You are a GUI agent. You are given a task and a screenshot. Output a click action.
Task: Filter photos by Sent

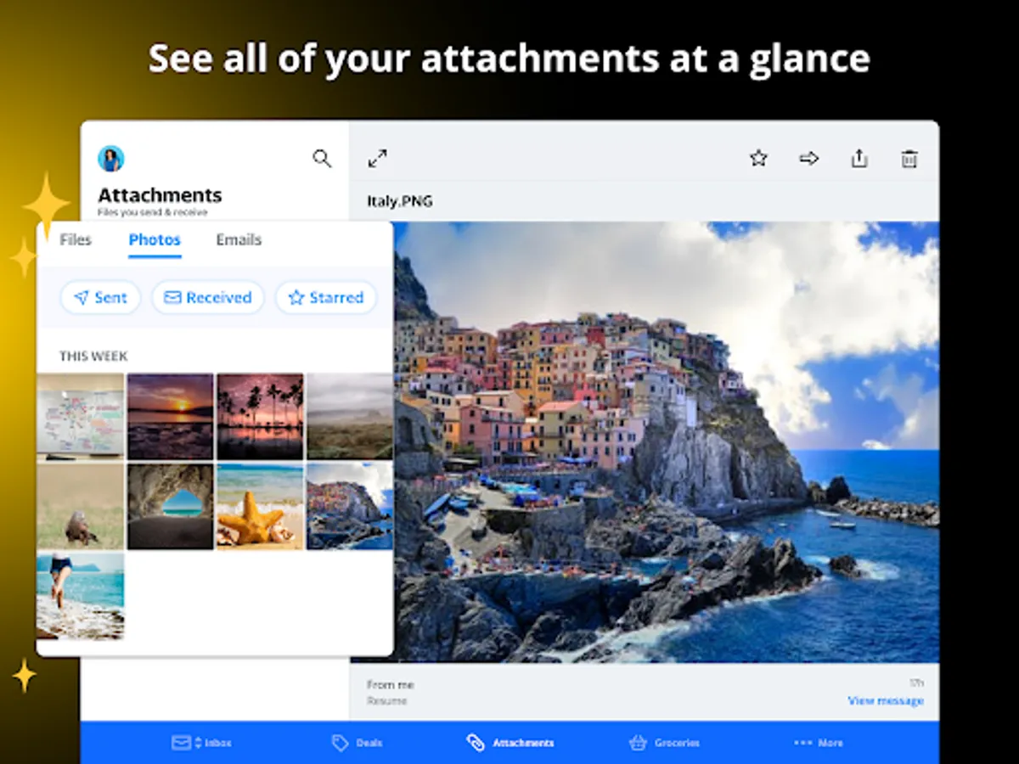[100, 297]
